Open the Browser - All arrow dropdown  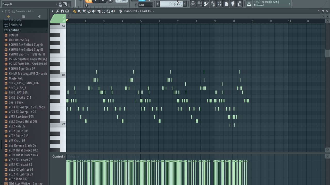[x=33, y=11]
